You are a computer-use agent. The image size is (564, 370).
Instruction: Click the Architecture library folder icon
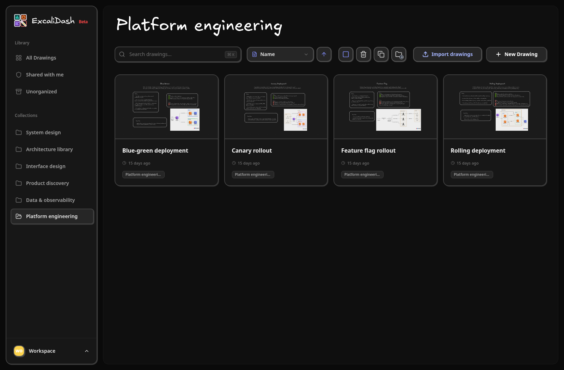[19, 149]
